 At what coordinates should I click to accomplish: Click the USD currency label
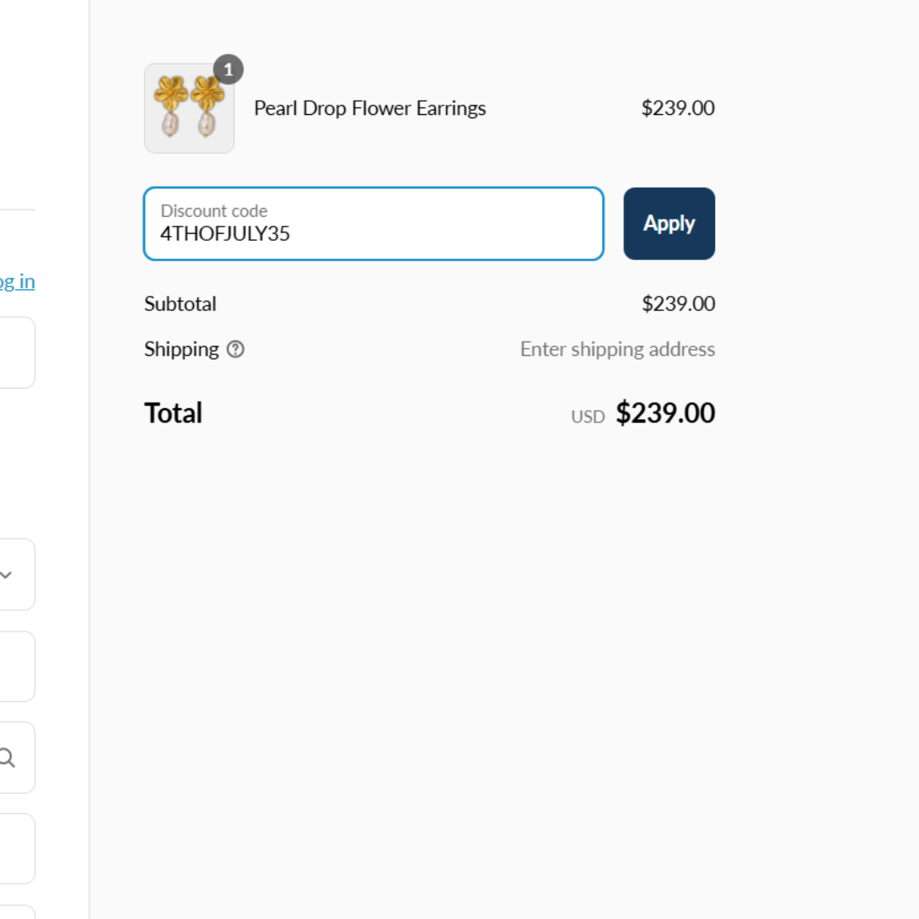(588, 417)
